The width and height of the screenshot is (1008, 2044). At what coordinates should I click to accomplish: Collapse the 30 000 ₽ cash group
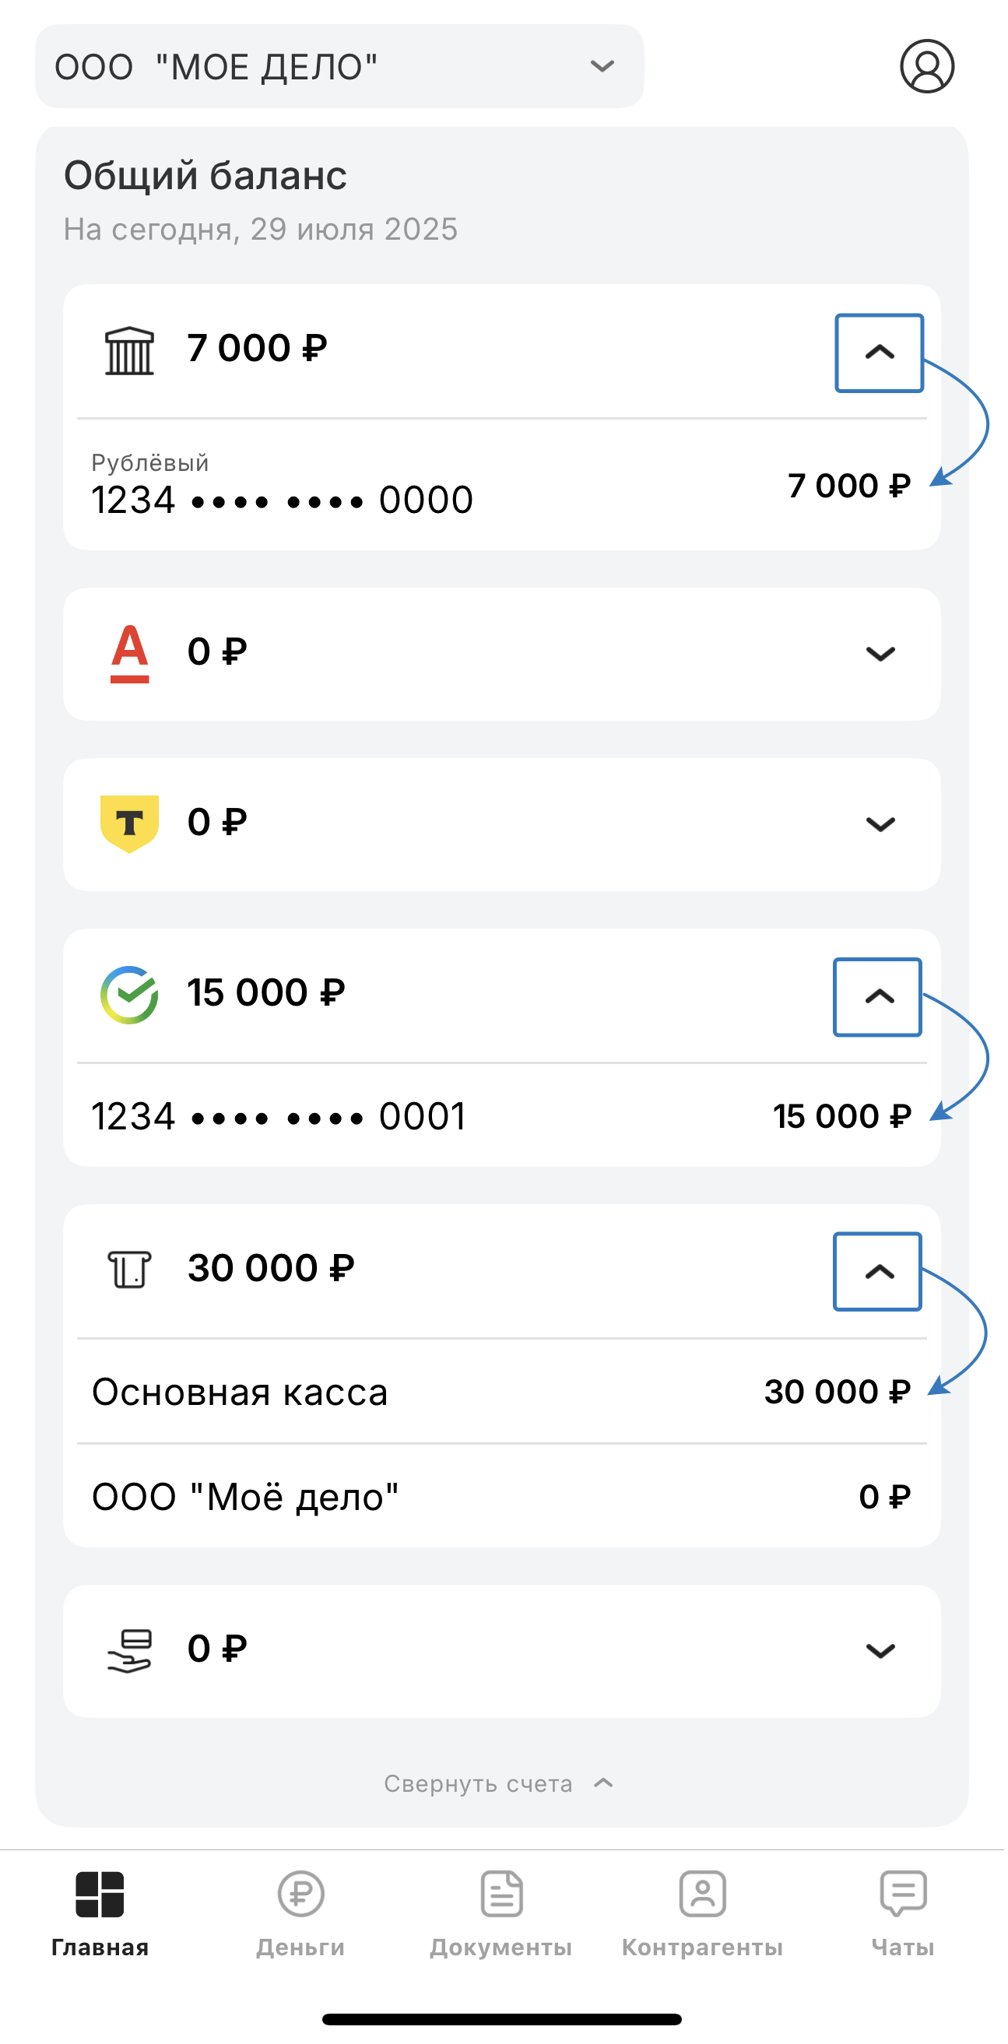click(x=878, y=1272)
